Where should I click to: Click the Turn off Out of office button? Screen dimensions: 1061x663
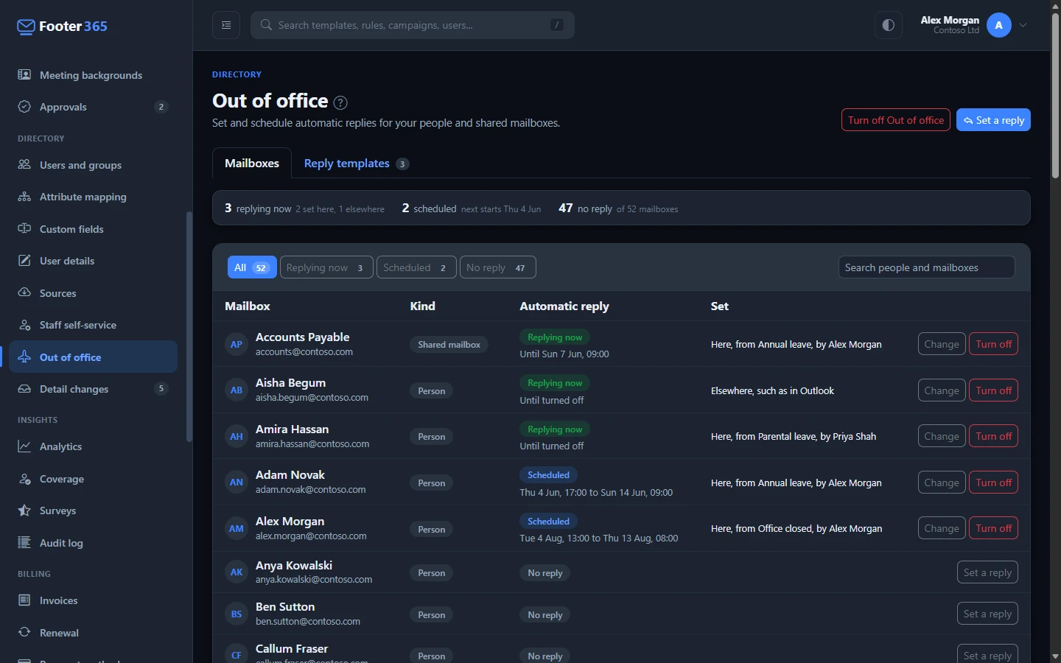click(x=896, y=120)
